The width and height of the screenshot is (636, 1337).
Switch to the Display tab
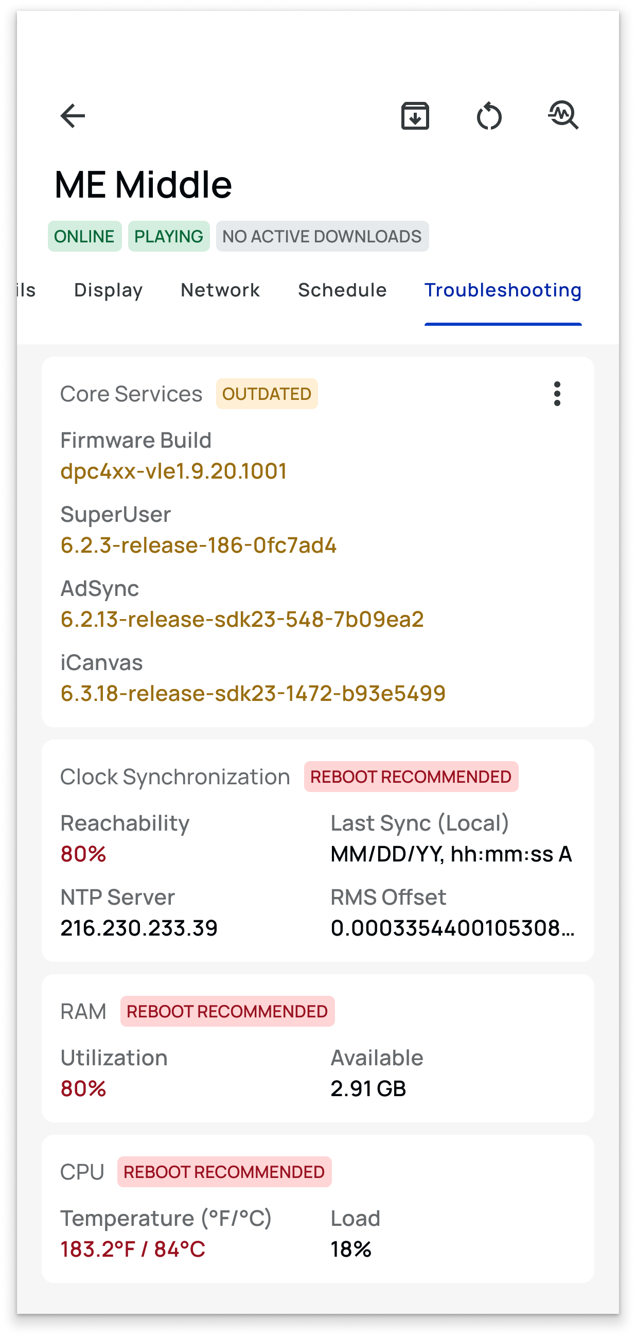click(x=109, y=290)
